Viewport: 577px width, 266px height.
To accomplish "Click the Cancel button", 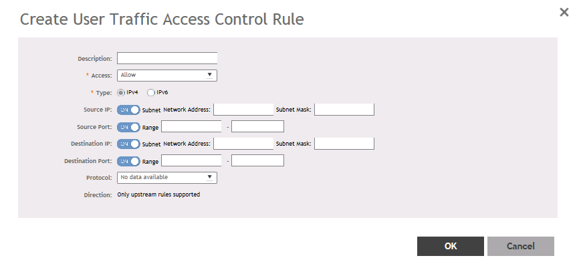I will (x=521, y=246).
